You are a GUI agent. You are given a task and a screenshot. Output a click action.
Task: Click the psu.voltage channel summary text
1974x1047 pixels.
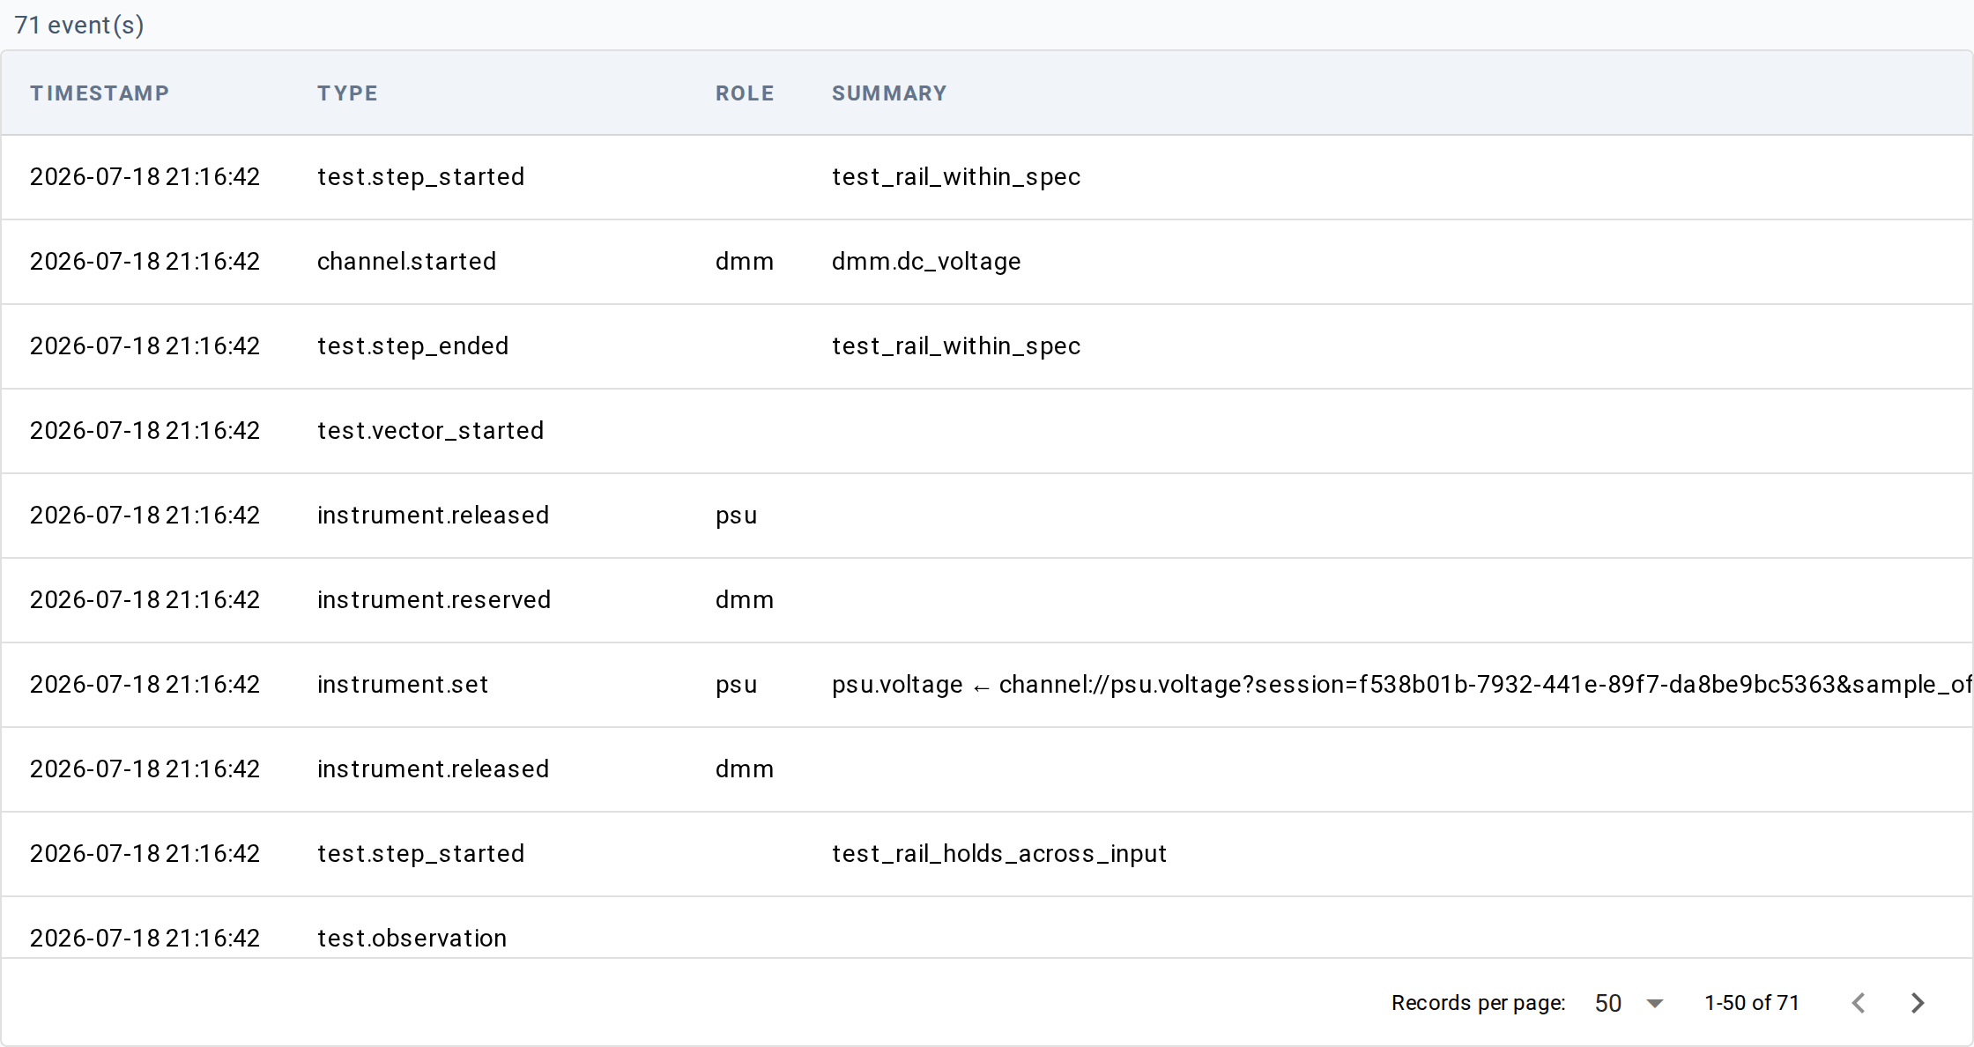click(x=1401, y=685)
